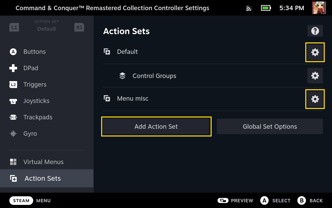
Task: Open gear options for Menu misc set
Action: point(315,99)
